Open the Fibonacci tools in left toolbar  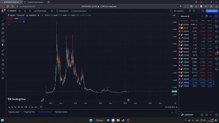(3, 24)
